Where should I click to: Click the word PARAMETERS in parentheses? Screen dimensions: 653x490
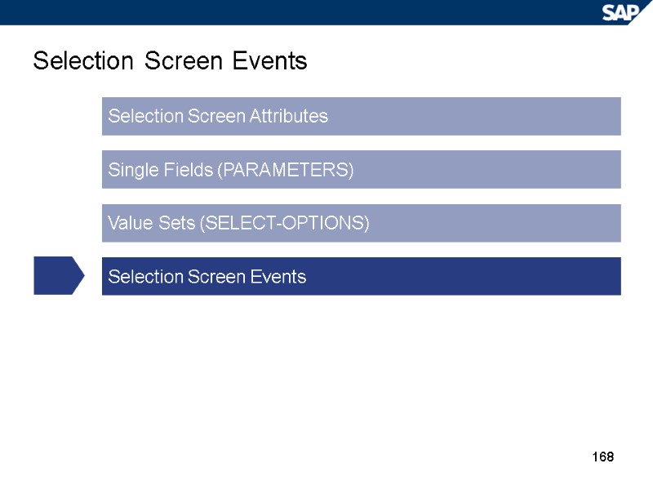pos(288,171)
